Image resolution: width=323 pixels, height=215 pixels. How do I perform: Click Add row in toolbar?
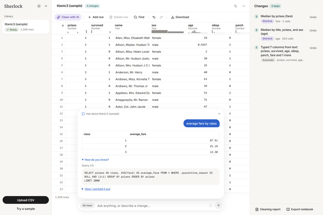[96, 17]
